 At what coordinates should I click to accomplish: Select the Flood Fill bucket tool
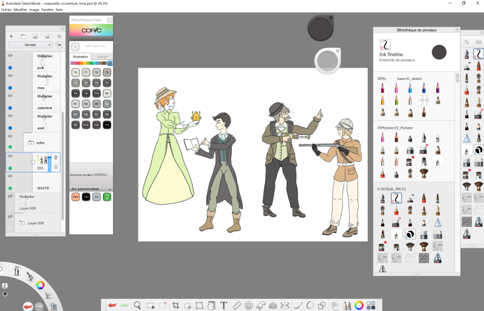tap(211, 306)
